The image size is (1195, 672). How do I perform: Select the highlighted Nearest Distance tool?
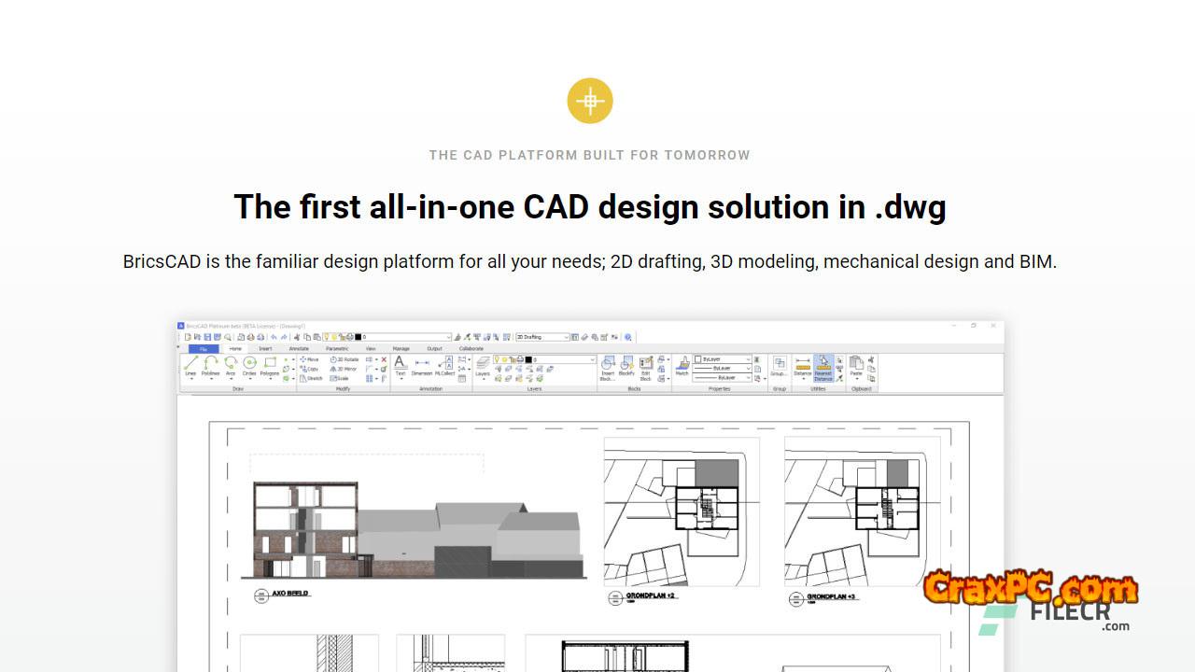(823, 368)
